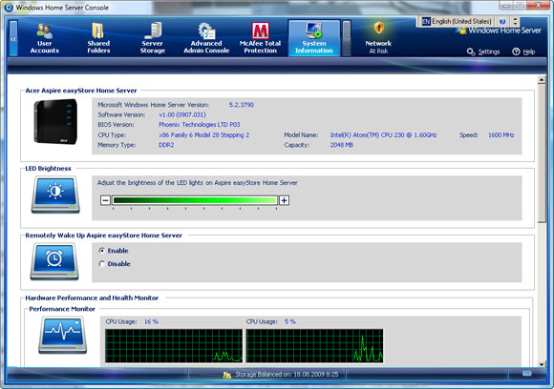Open the console Settings
Screen dimensions: 554x389
(x=483, y=51)
